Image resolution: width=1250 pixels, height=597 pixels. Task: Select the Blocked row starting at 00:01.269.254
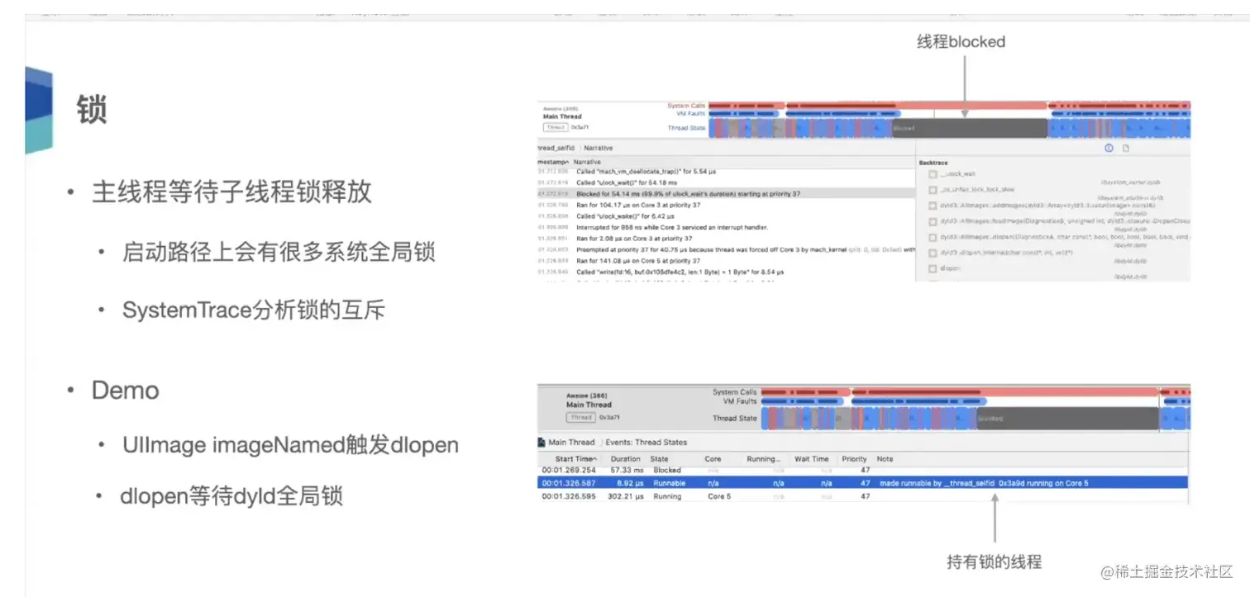(864, 470)
